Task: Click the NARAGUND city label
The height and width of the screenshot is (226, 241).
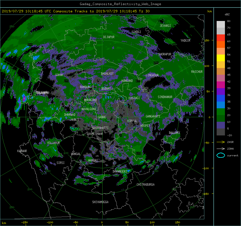Action: (91, 100)
